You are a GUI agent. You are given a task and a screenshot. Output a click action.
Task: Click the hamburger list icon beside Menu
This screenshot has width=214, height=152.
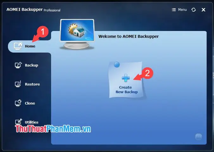click(174, 10)
